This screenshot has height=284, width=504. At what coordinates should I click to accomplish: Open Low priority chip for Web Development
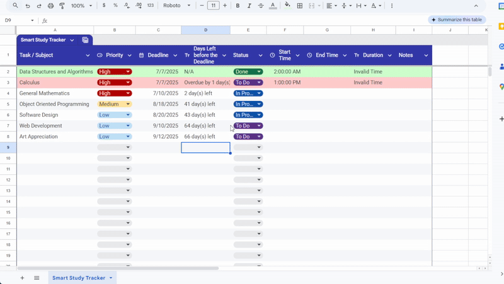pyautogui.click(x=115, y=126)
